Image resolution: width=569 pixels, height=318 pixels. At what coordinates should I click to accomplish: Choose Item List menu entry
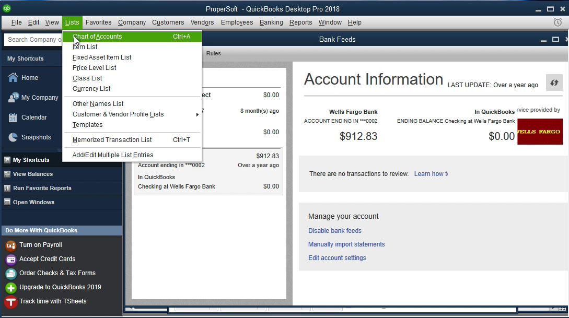point(132,47)
